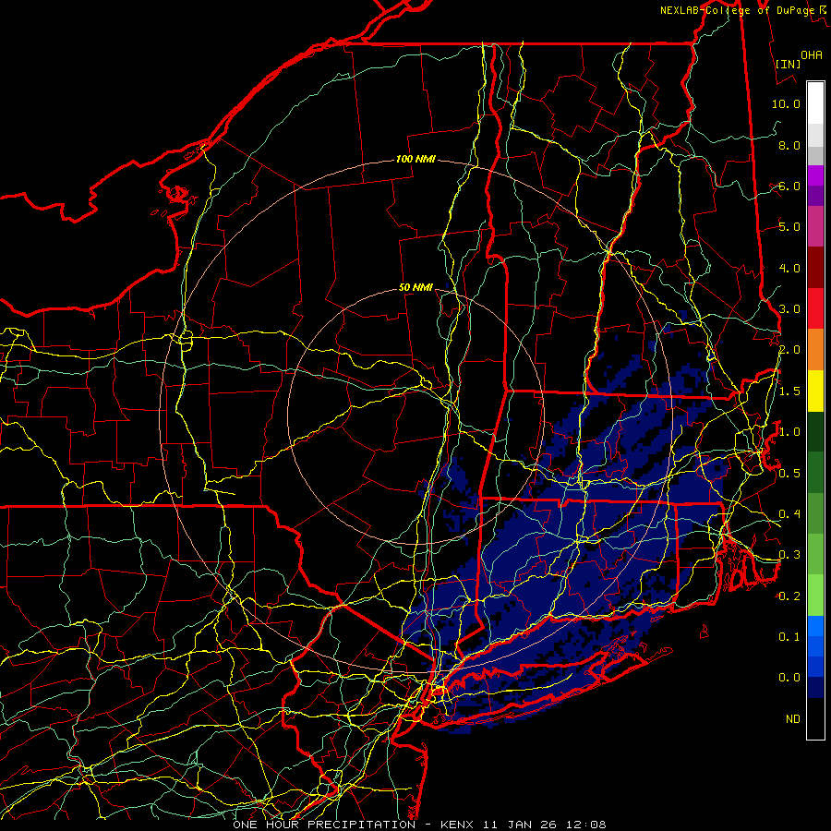The image size is (831, 831).
Task: Click the NEXLAB-College of DuPage credit text
Action: pos(742,10)
